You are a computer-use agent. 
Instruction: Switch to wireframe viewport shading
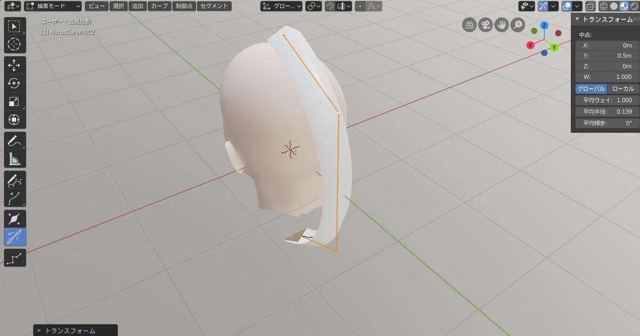pos(604,6)
